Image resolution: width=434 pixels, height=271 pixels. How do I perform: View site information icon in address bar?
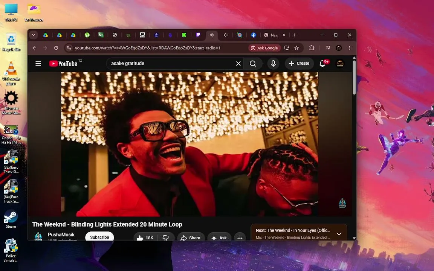coord(69,48)
